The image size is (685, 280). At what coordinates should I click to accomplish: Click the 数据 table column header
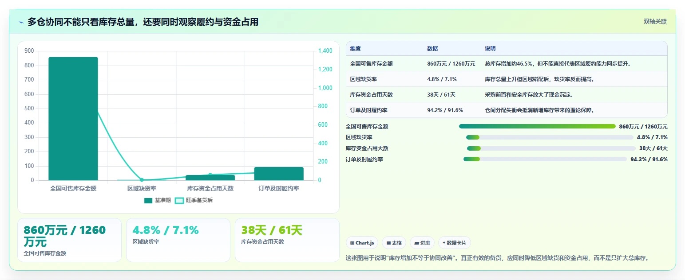click(x=432, y=49)
